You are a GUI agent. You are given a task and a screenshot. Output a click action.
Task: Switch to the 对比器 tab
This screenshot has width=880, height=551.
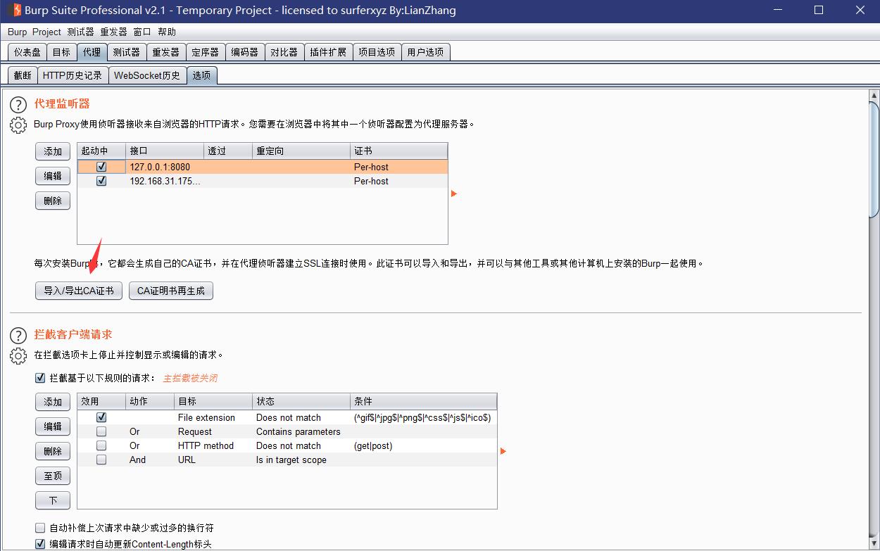coord(284,52)
